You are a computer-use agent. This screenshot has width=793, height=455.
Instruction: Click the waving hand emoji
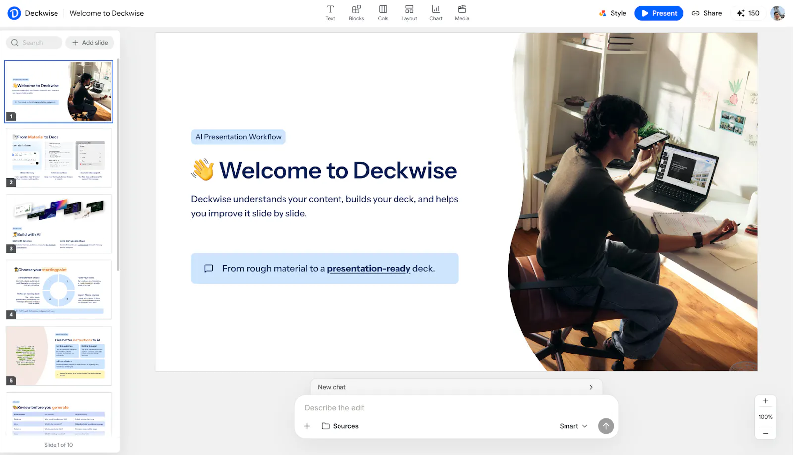(x=203, y=170)
